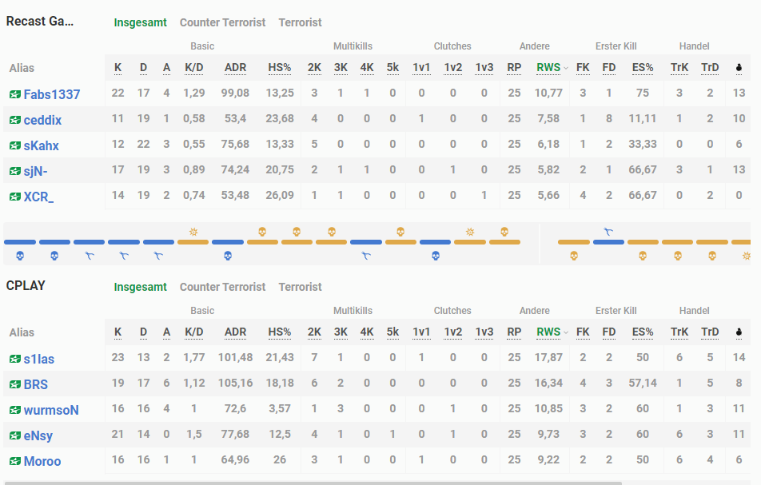This screenshot has height=485, width=761.
Task: Open ceddix's player profile
Action: [44, 120]
